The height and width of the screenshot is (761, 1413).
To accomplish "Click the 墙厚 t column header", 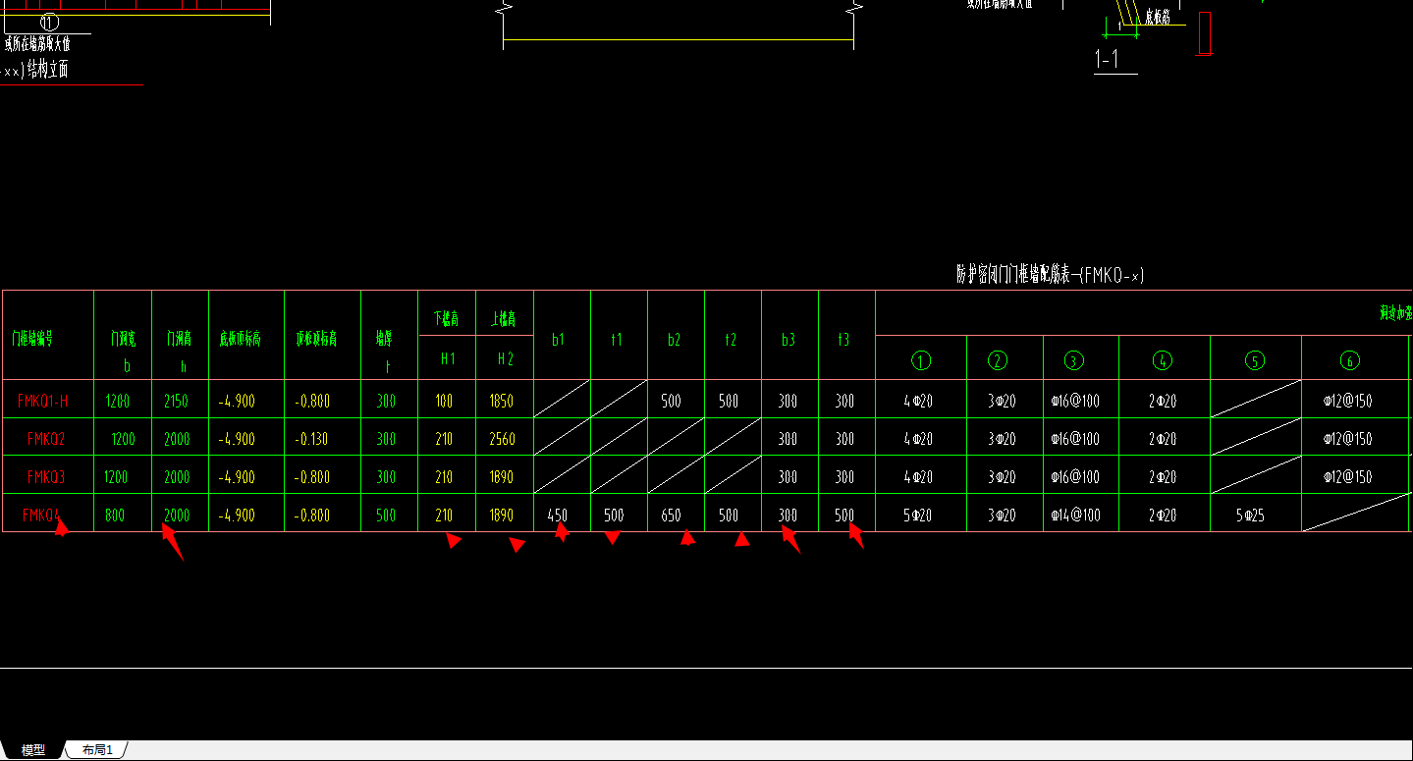I will pos(385,352).
